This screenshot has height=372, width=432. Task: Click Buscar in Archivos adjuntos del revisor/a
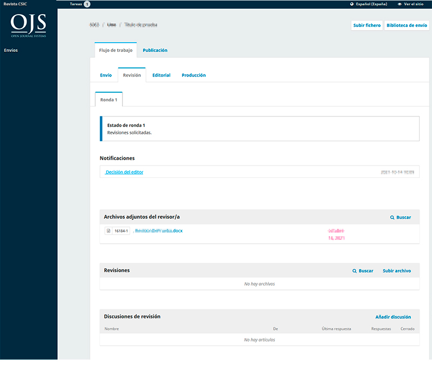click(x=401, y=217)
